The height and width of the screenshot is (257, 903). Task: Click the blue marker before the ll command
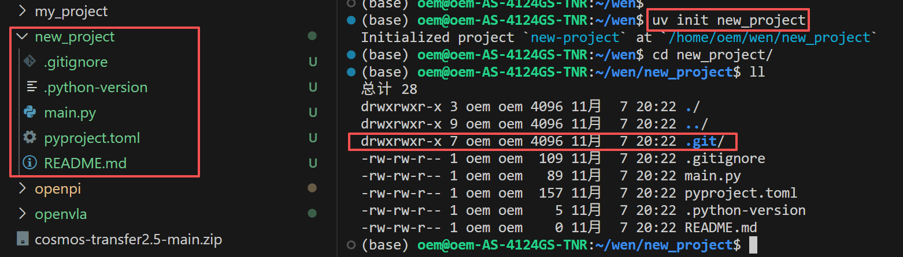[350, 73]
